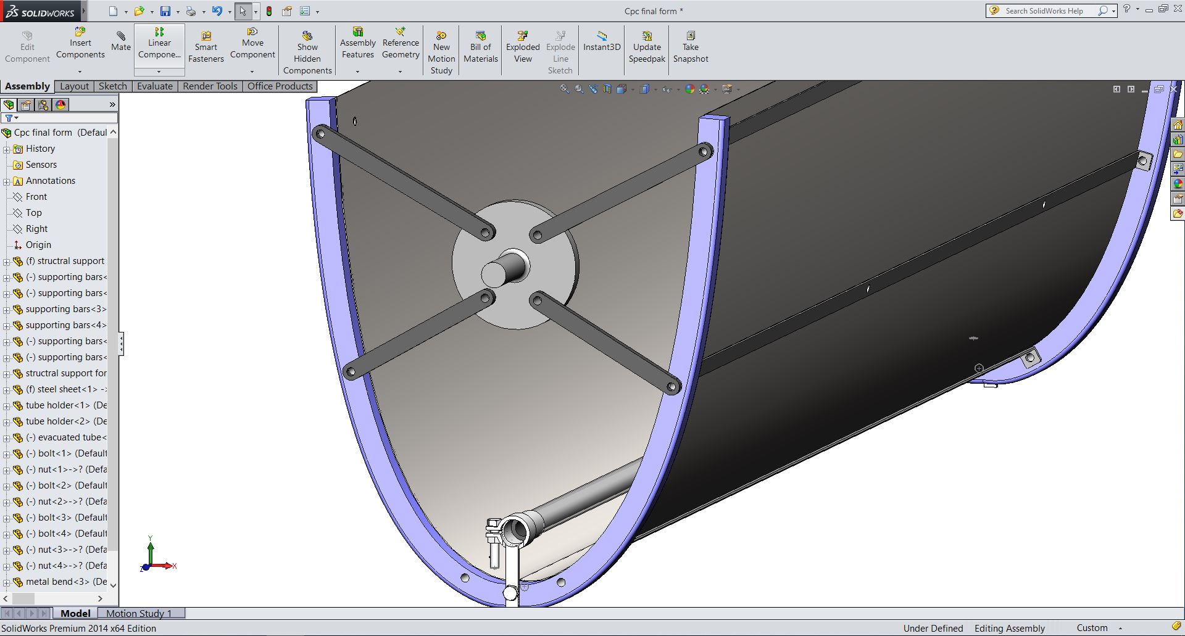Click the Custom unit system status entry
The height and width of the screenshot is (636, 1185).
click(1092, 628)
